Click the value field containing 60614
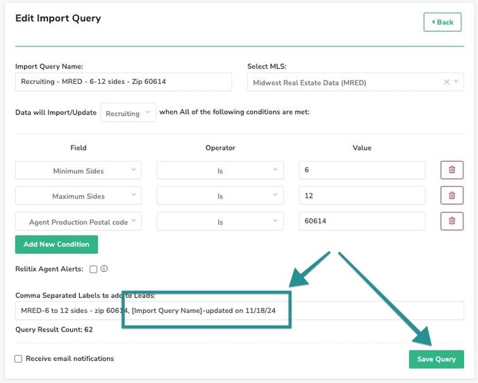Screen dimensions: 478x383 coord(362,221)
